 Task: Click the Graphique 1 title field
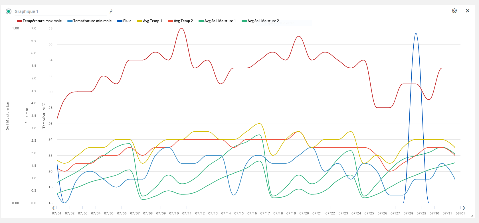[60, 11]
